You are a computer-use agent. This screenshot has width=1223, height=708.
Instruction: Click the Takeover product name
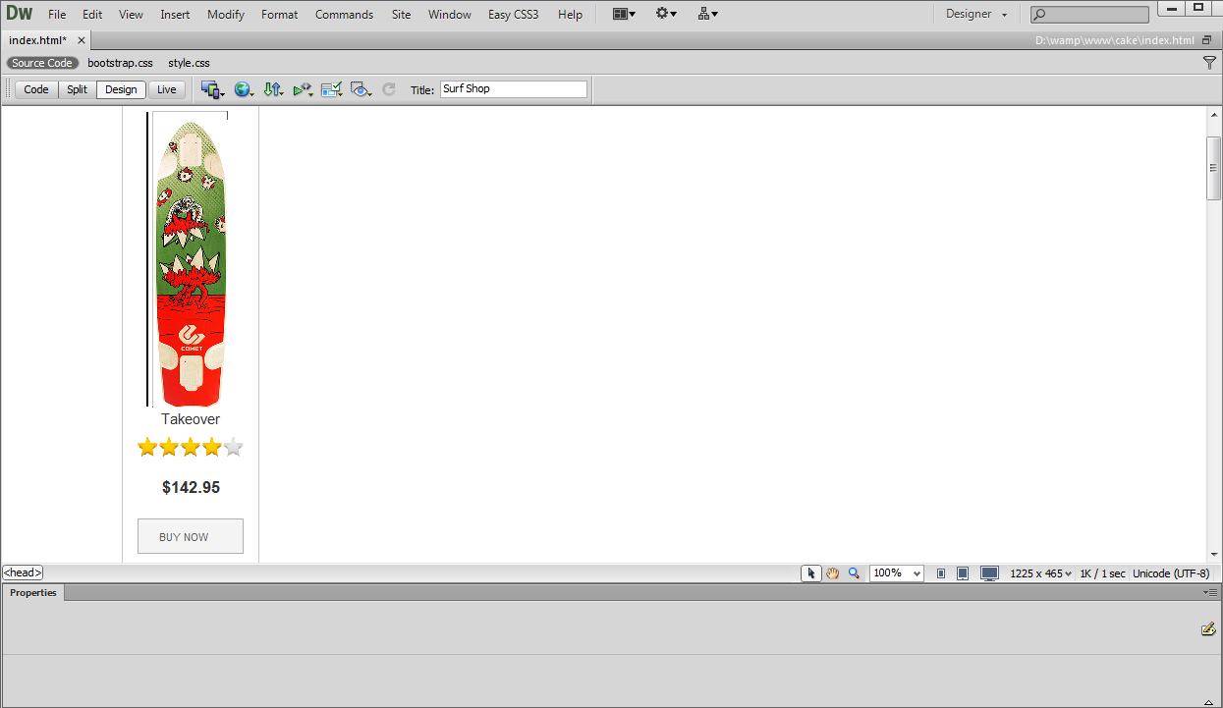191,419
